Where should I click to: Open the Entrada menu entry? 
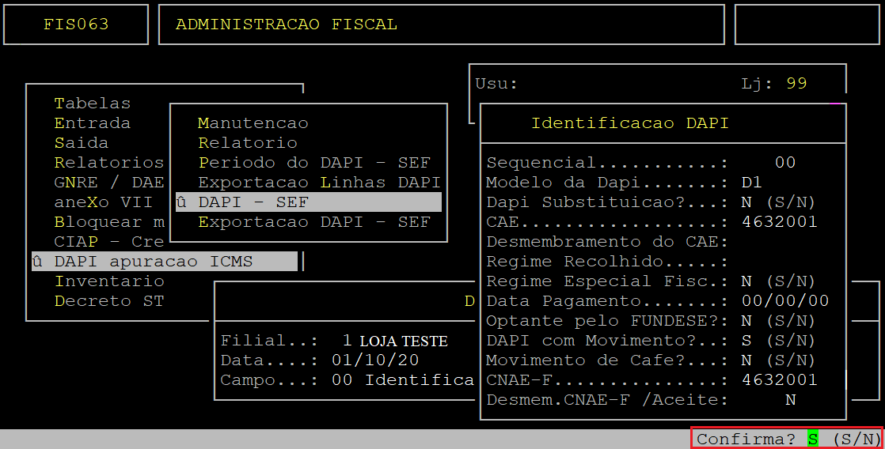pos(93,123)
